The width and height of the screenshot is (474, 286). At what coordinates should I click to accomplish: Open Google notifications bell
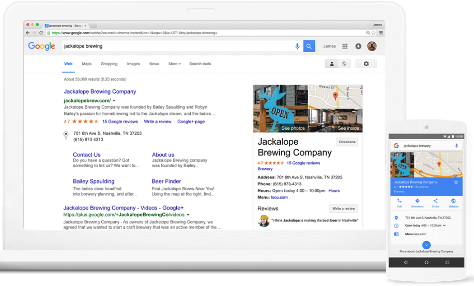coord(358,46)
